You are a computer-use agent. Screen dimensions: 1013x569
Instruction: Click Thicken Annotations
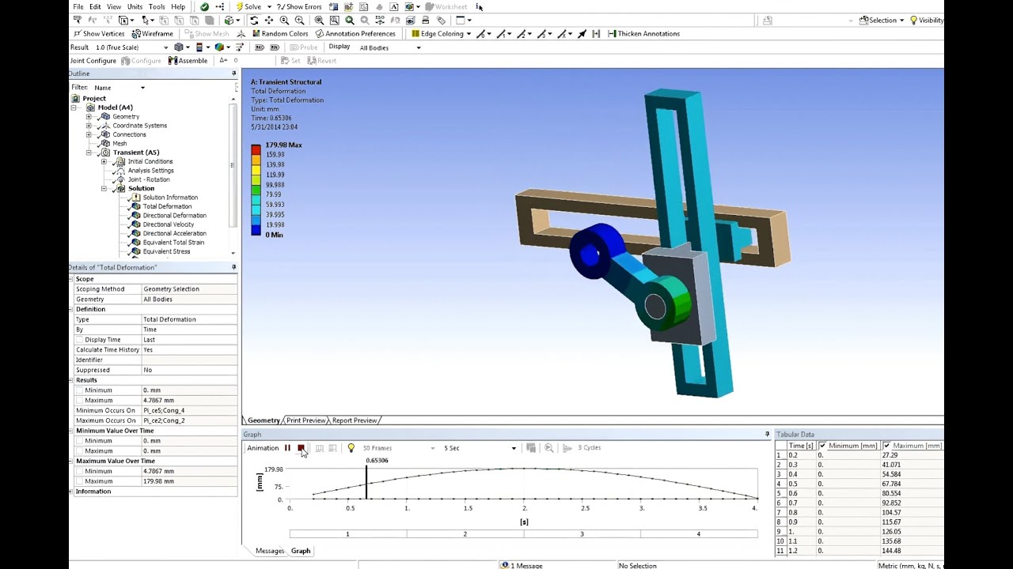click(x=643, y=34)
